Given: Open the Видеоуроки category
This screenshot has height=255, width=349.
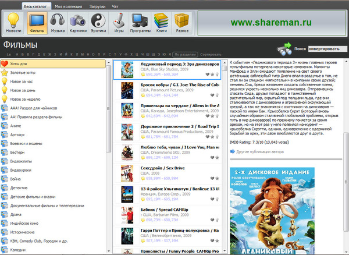Looking at the screenshot, I should click(x=53, y=170).
